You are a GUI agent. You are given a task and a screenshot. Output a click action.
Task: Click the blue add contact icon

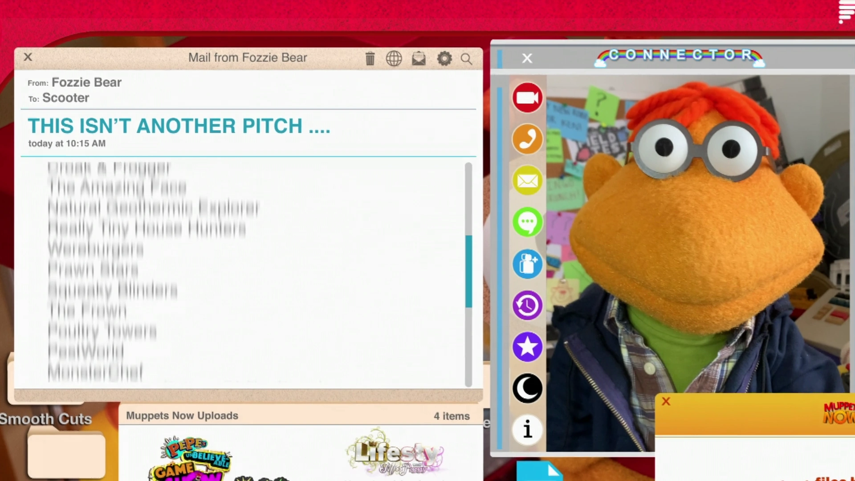coord(527,264)
